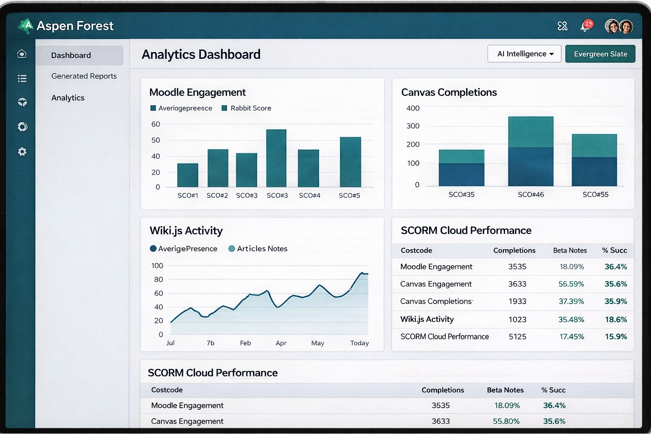This screenshot has height=434, width=651.
Task: Click the Wiki.js Activity table row
Action: (427, 319)
